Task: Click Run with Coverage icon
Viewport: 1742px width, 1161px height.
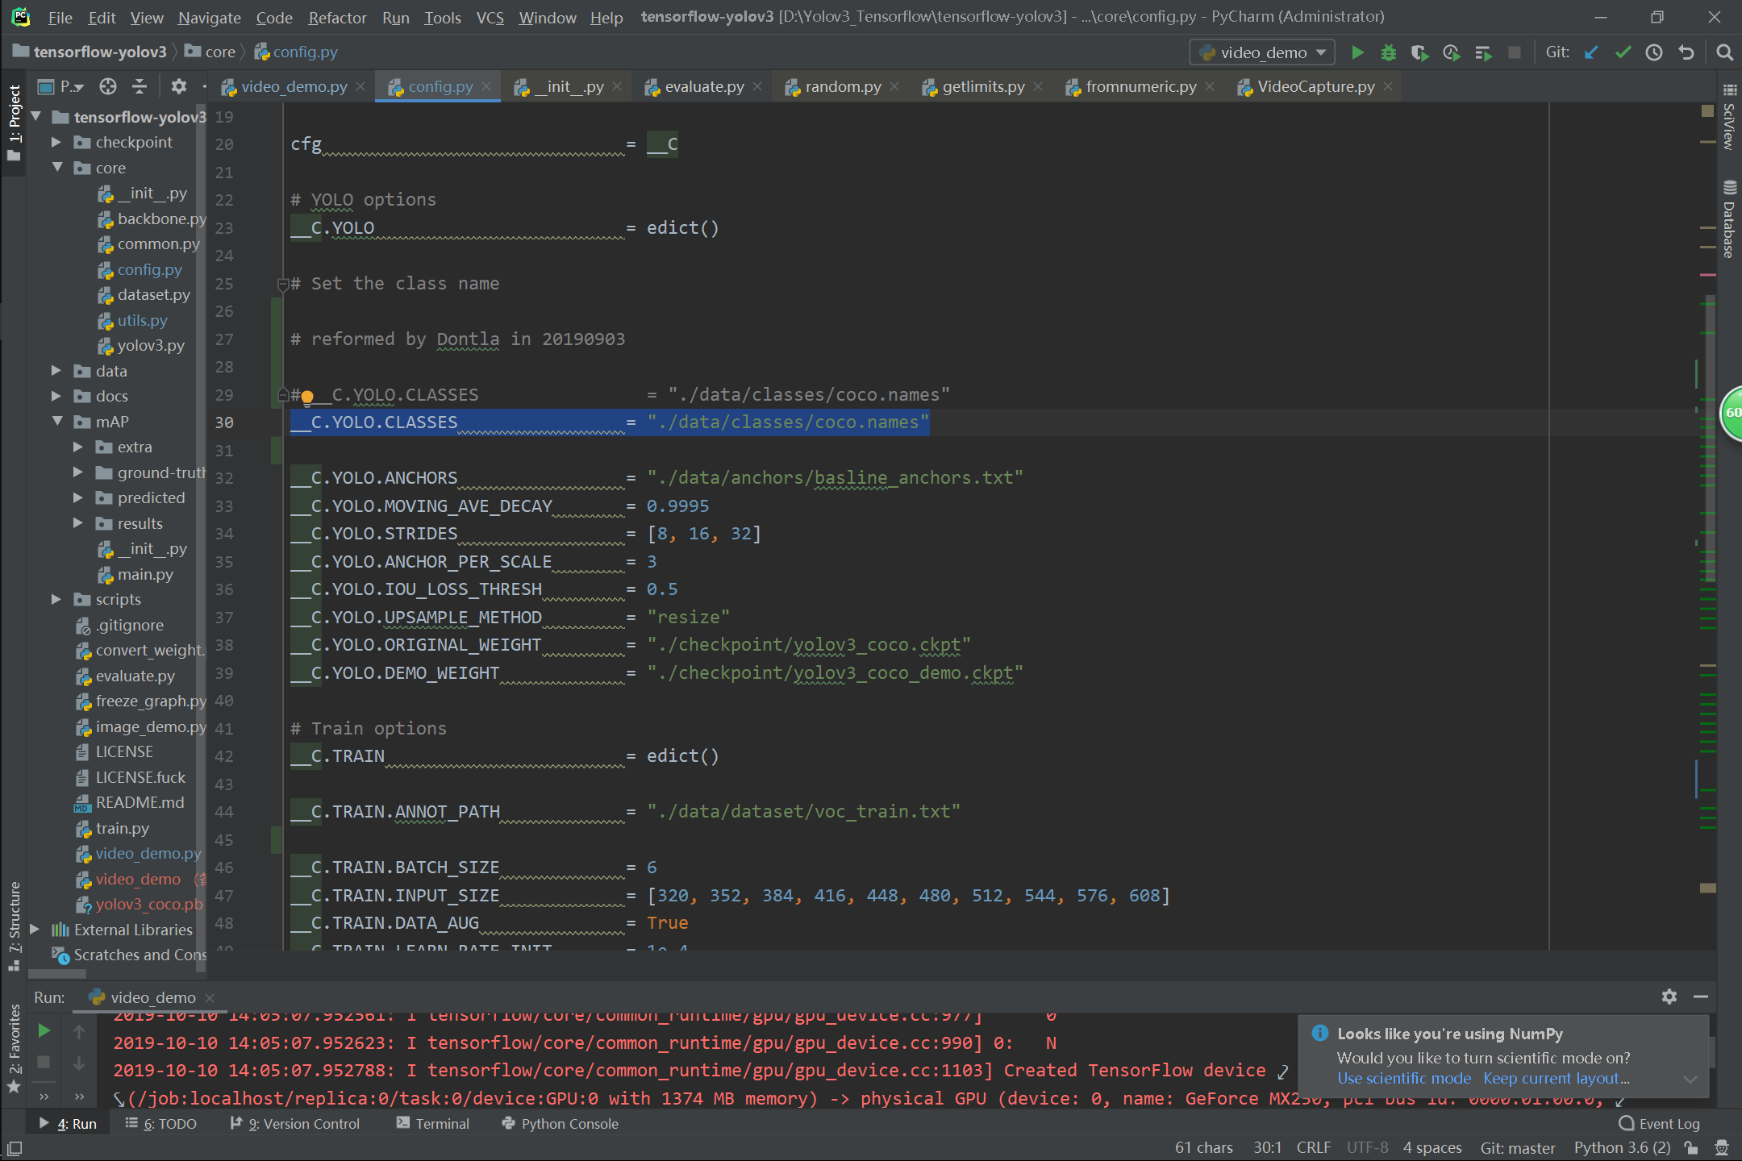Action: pyautogui.click(x=1419, y=52)
